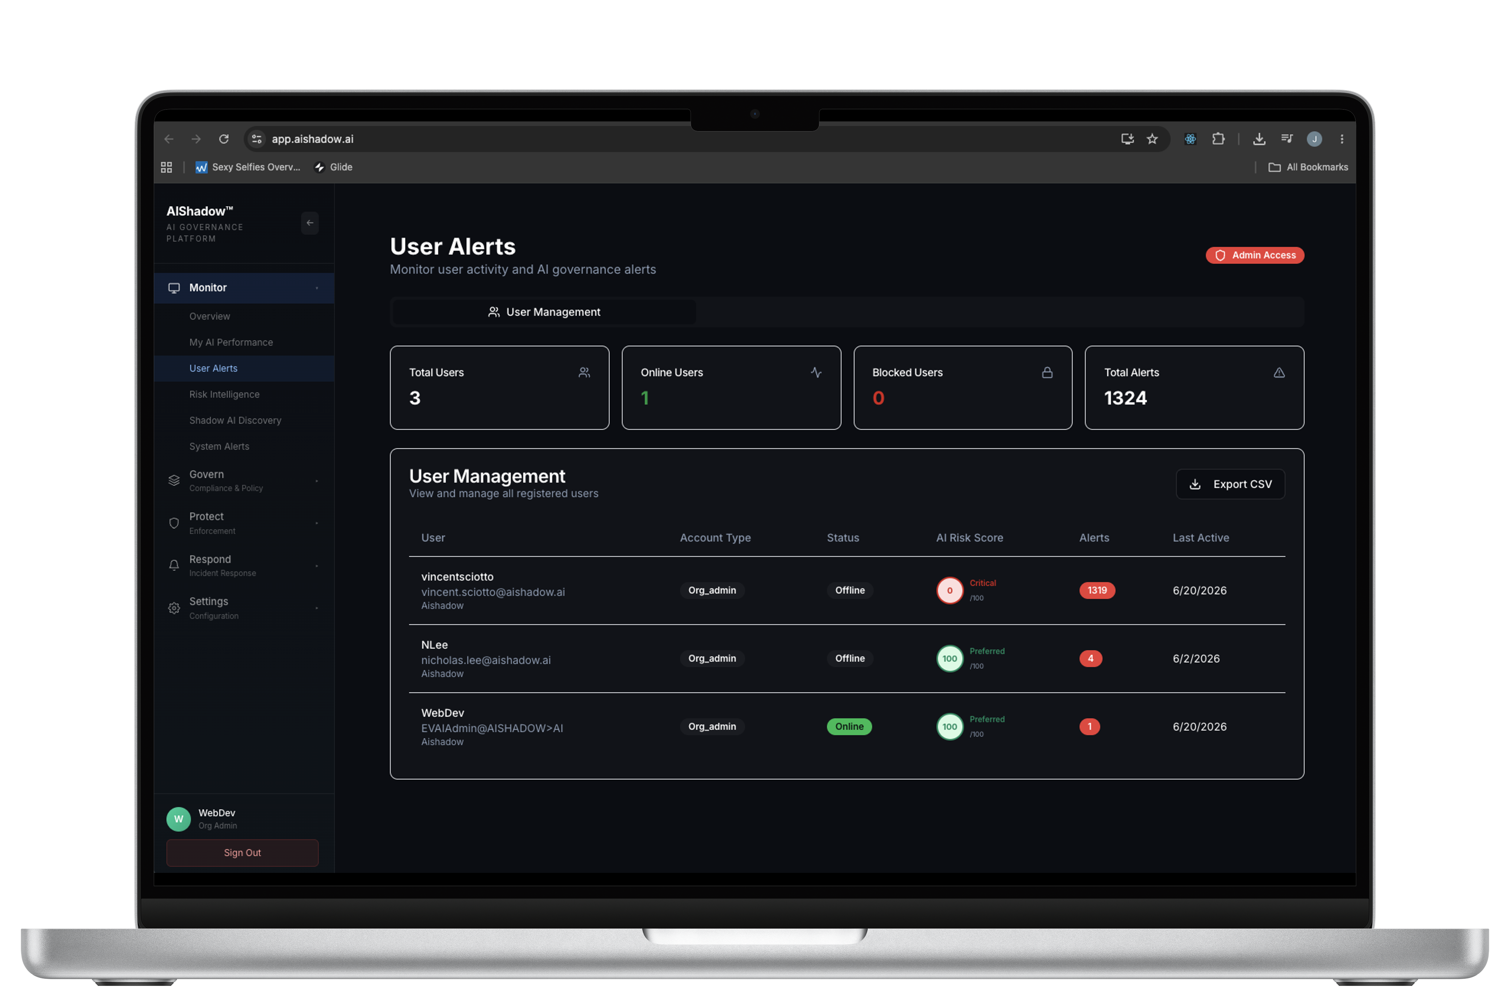Open the browser three-dot menu
Screen dimensions: 1510x995
[1341, 139]
